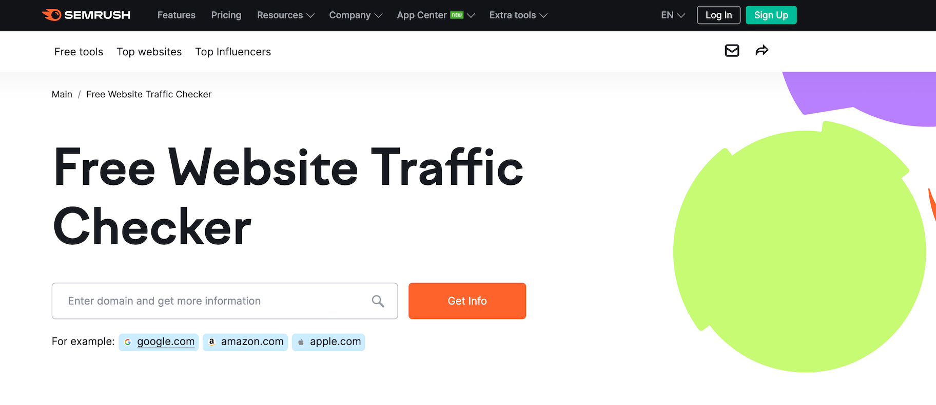Click the Sign Up button

pyautogui.click(x=771, y=15)
